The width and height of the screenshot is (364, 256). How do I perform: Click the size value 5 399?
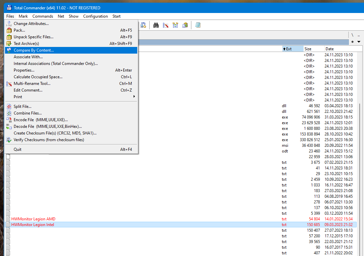315,213
